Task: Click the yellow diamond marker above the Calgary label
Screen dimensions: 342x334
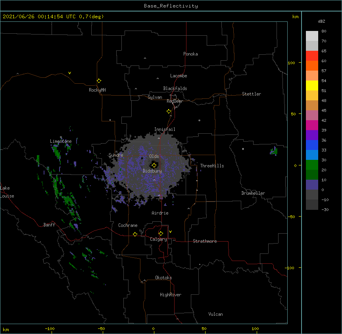Action: [x=161, y=234]
